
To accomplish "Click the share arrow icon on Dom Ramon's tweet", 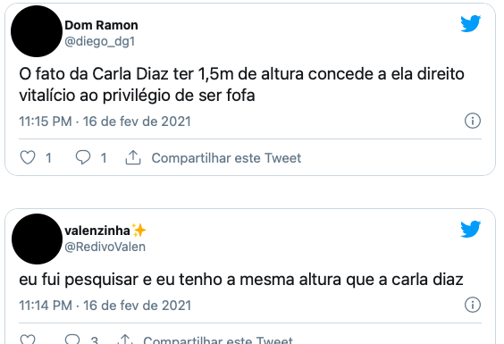I will [133, 157].
